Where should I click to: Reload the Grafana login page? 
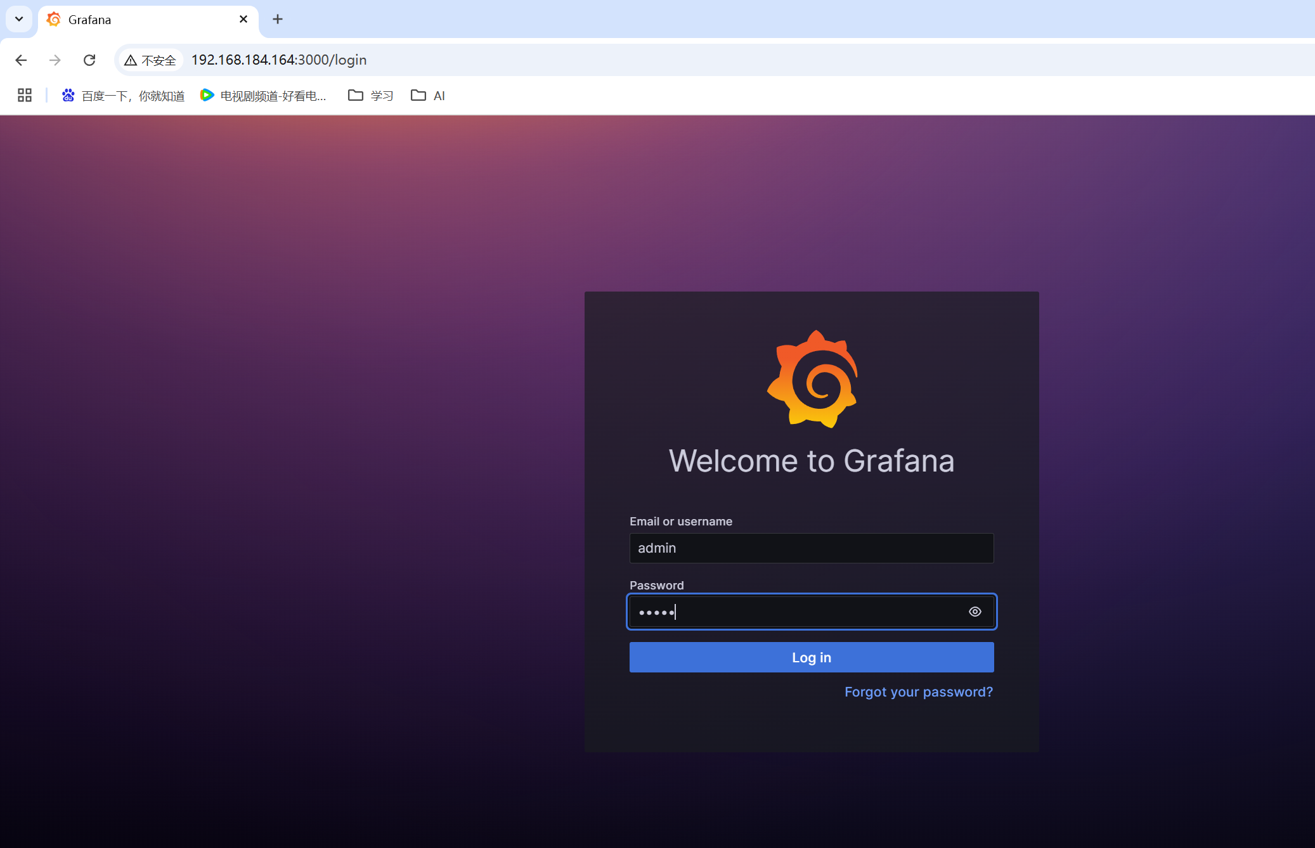point(89,60)
